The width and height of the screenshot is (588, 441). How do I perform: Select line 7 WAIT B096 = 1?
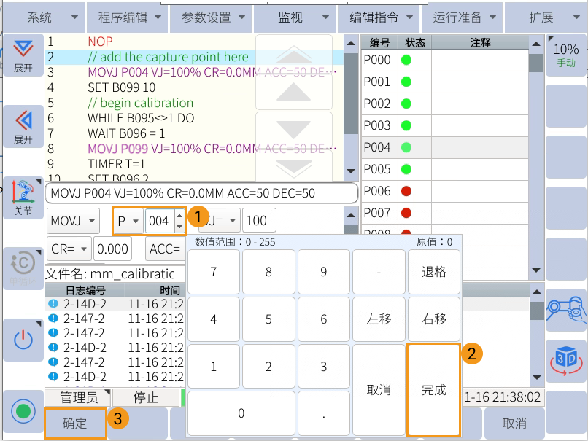[x=194, y=133]
